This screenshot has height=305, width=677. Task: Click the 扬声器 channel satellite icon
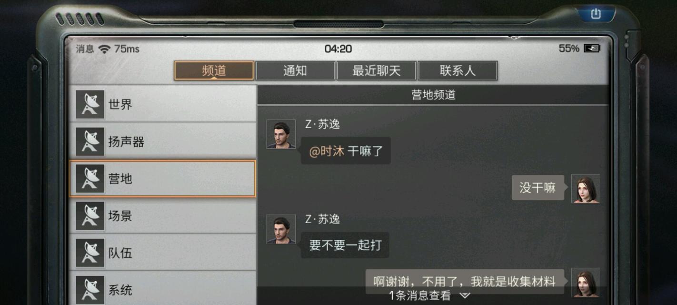(90, 142)
